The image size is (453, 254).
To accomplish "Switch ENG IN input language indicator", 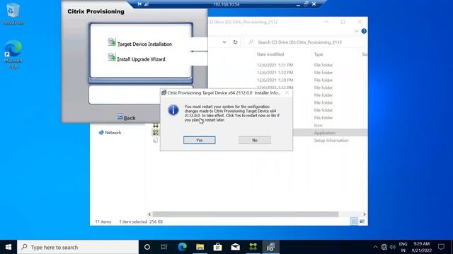I will coord(403,247).
